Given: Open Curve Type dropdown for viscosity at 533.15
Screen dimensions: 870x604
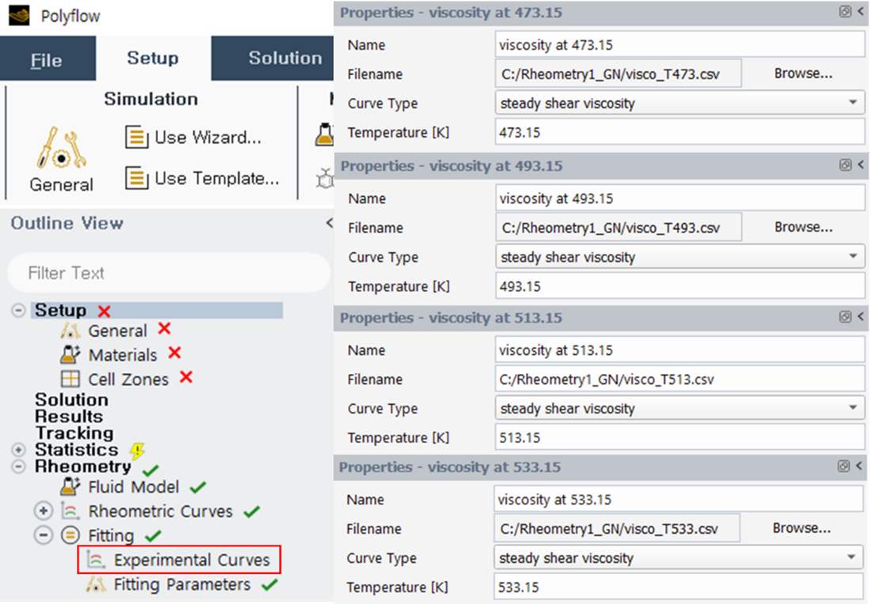Looking at the screenshot, I should 852,558.
